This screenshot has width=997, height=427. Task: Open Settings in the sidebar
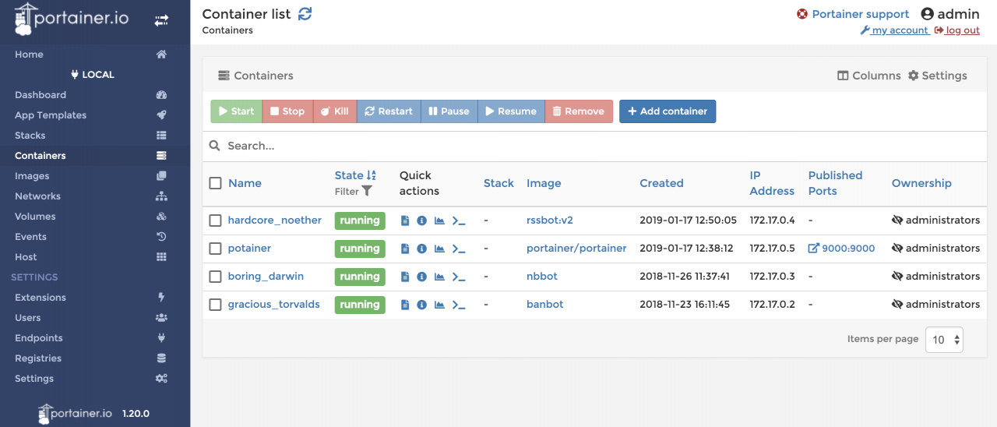(95, 379)
